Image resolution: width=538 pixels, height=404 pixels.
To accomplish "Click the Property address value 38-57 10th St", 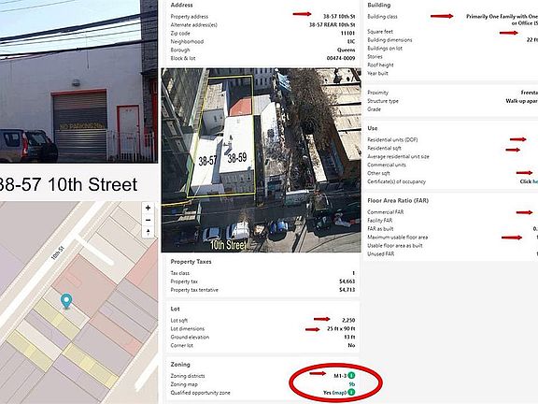I will point(339,17).
